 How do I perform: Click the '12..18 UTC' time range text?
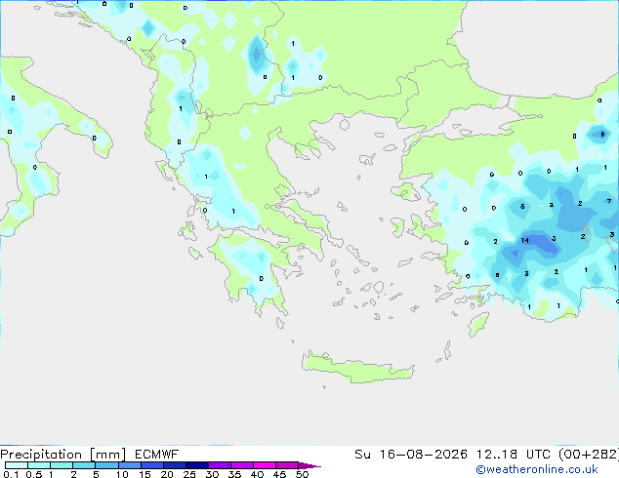coord(513,455)
